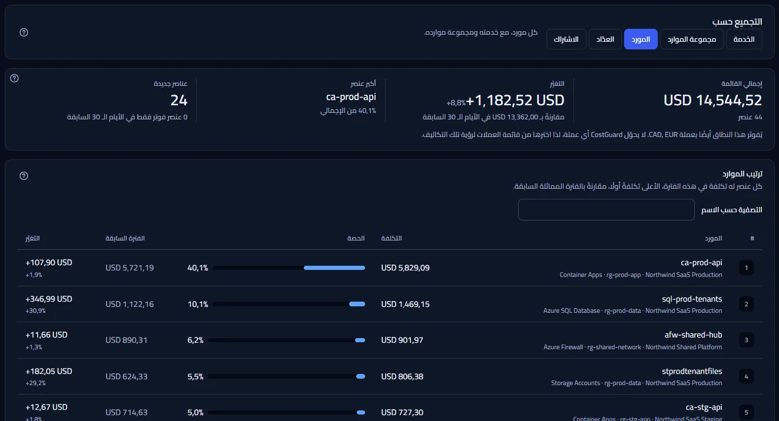Image resolution: width=779 pixels, height=421 pixels.
Task: Group by مجموعة الموارد
Action: pos(692,39)
